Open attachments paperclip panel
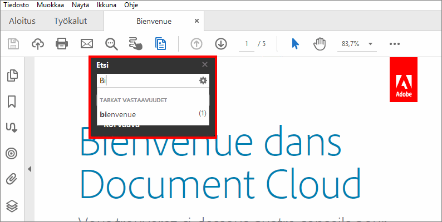442x222 pixels. 12,179
